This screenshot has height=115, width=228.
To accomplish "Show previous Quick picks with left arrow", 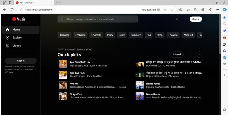I will [x=190, y=54].
